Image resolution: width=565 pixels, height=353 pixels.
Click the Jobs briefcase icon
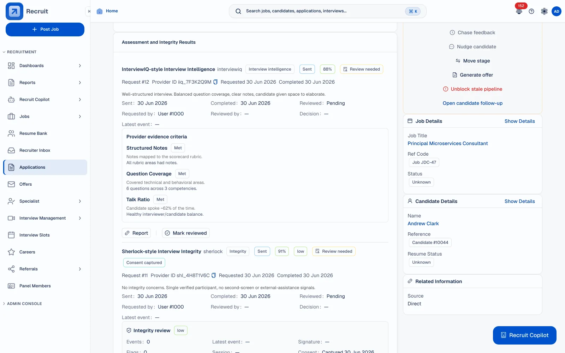pyautogui.click(x=11, y=116)
